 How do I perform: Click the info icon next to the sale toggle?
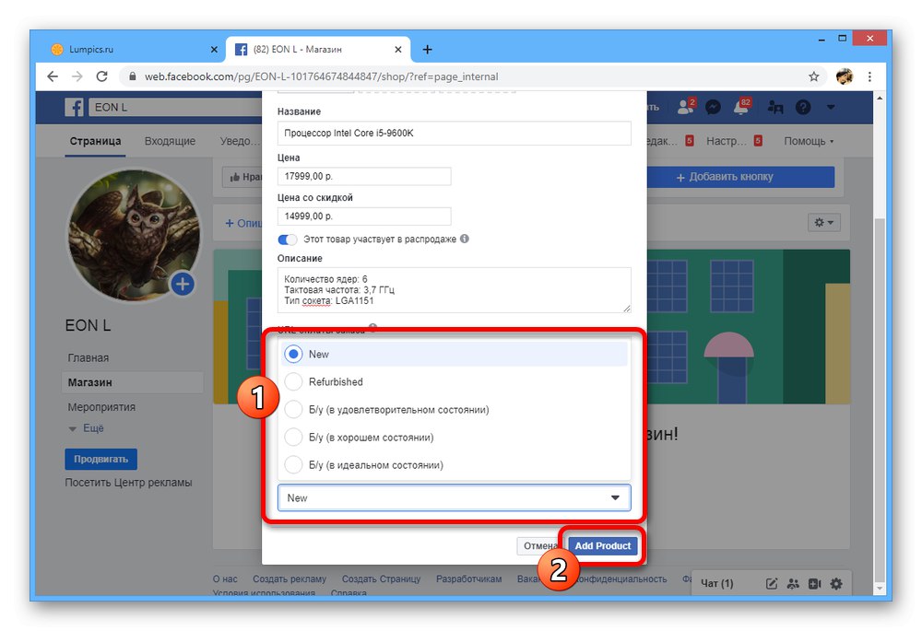(465, 239)
